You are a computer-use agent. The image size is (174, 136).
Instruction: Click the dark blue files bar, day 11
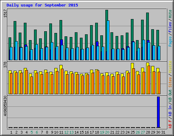pyautogui.click(x=62, y=42)
